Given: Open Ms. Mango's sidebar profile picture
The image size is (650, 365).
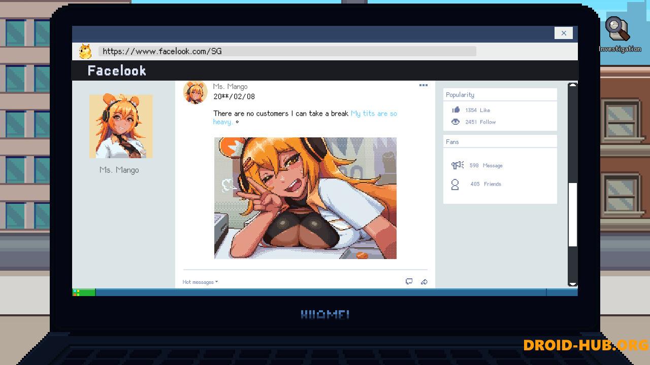Looking at the screenshot, I should pyautogui.click(x=121, y=126).
